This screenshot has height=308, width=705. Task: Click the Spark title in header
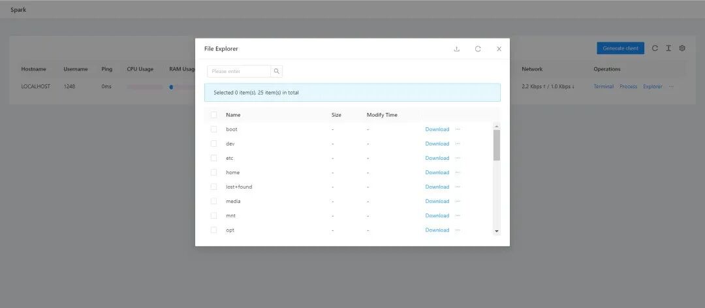pyautogui.click(x=18, y=9)
